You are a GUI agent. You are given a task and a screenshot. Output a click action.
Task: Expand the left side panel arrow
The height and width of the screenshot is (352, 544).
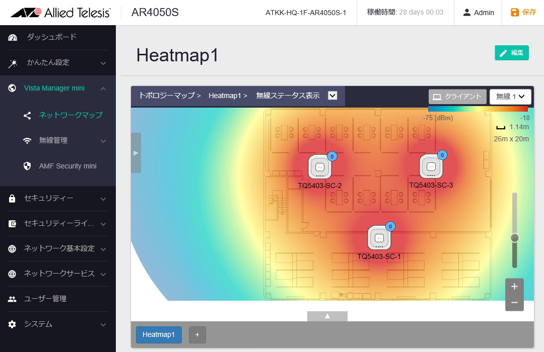pos(135,153)
